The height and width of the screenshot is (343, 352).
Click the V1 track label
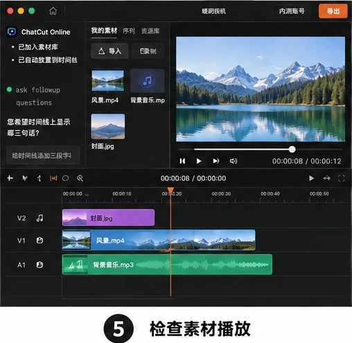point(21,240)
